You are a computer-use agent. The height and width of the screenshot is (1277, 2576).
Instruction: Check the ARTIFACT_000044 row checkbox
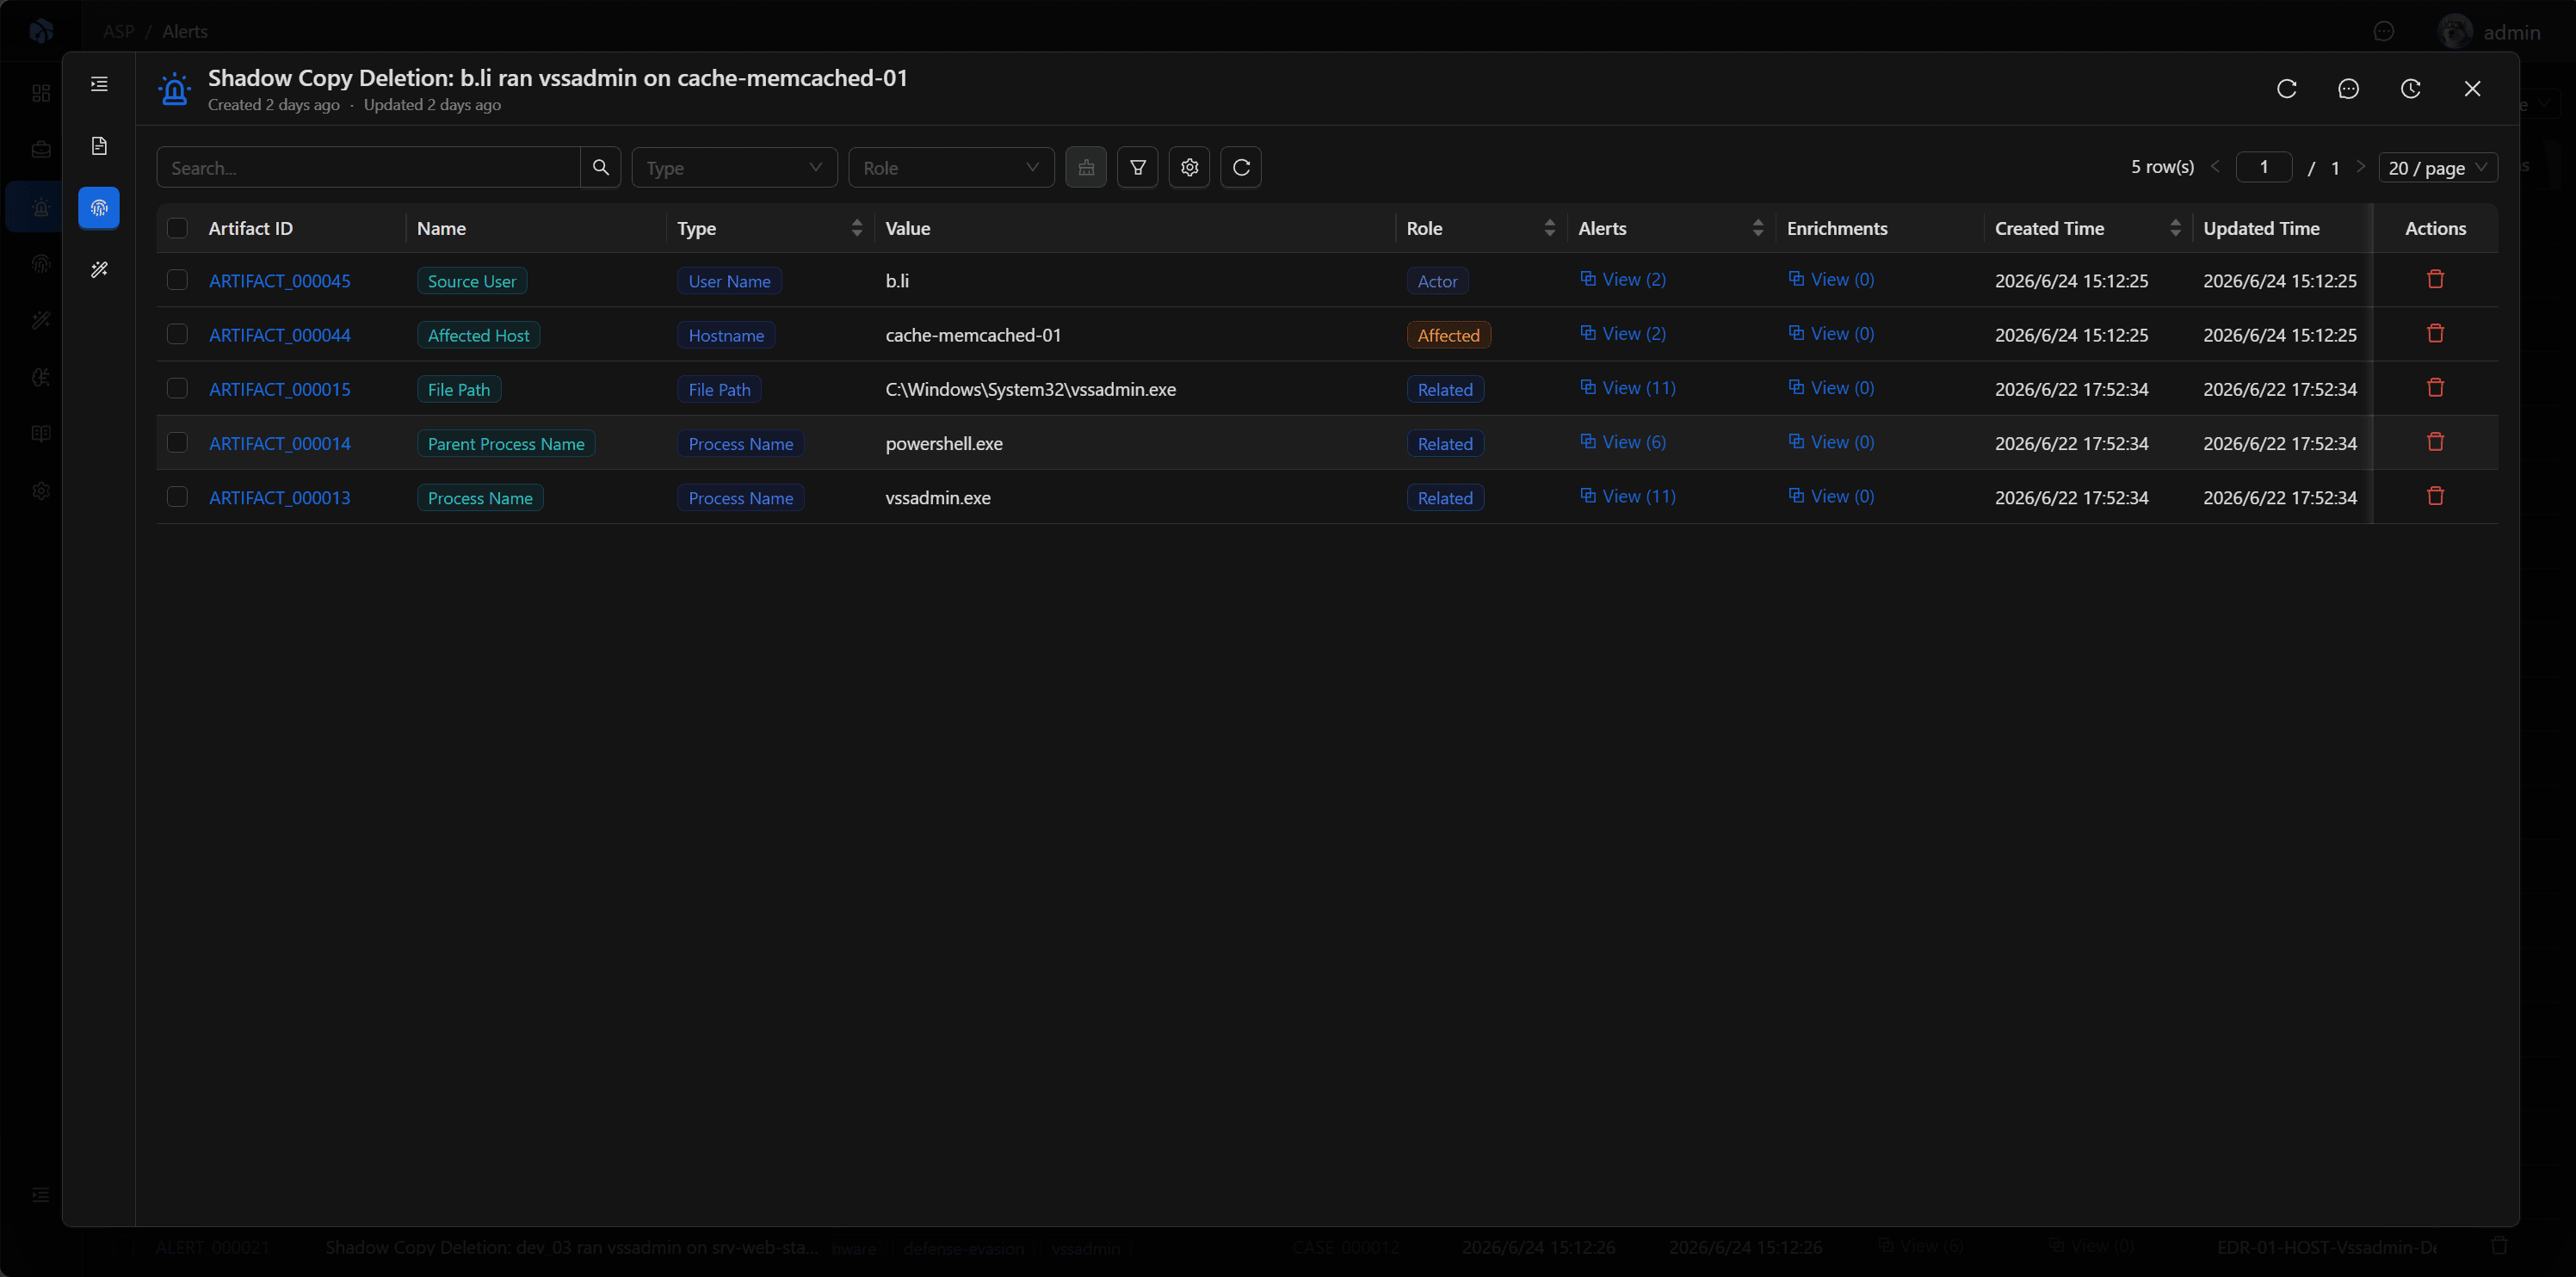coord(177,334)
